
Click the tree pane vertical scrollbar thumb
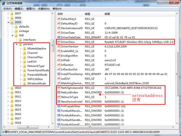pyautogui.click(x=52, y=46)
